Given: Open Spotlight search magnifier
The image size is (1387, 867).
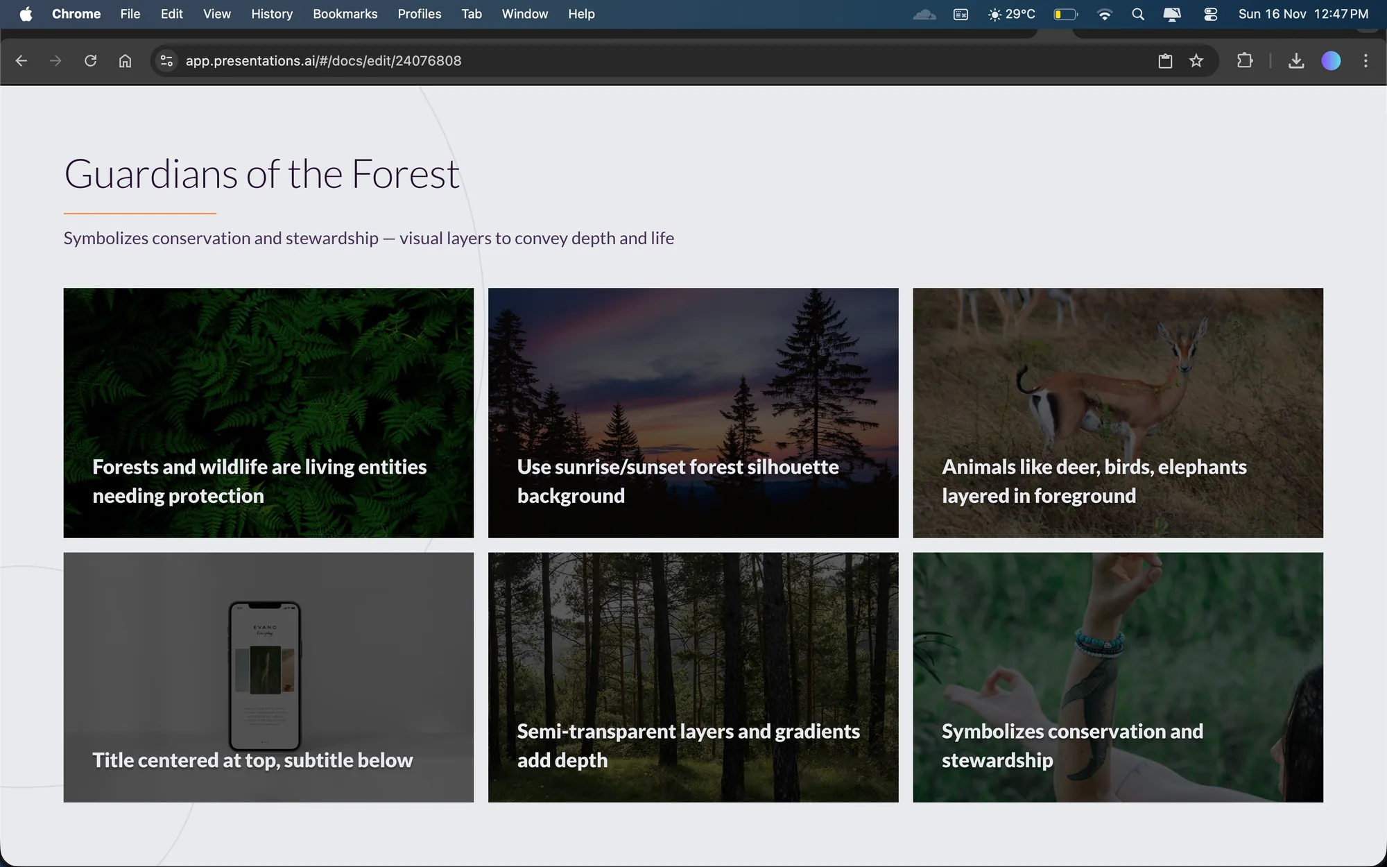Looking at the screenshot, I should tap(1138, 14).
